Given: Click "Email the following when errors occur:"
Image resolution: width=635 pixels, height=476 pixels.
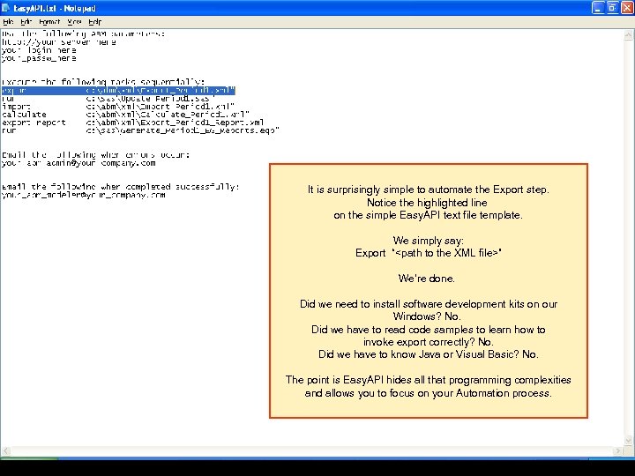Looking at the screenshot, I should [x=95, y=154].
